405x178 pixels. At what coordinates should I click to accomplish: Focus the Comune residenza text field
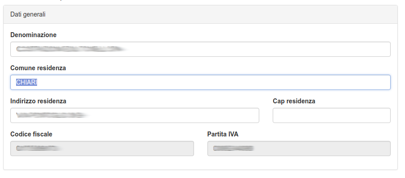200,82
